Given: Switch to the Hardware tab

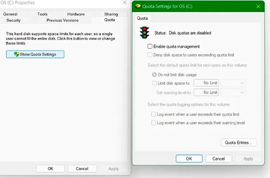Looking at the screenshot, I should (x=76, y=14).
